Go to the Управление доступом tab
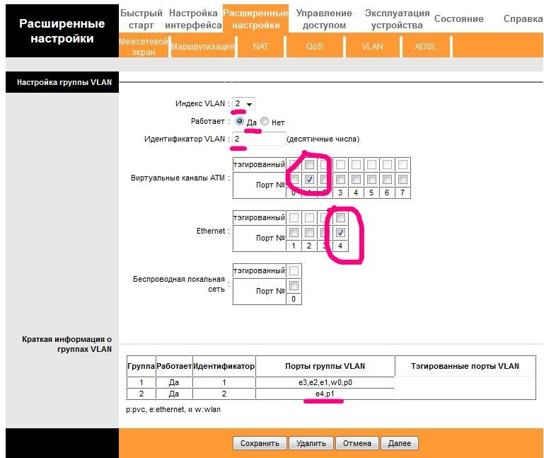This screenshot has height=458, width=544. click(x=324, y=19)
